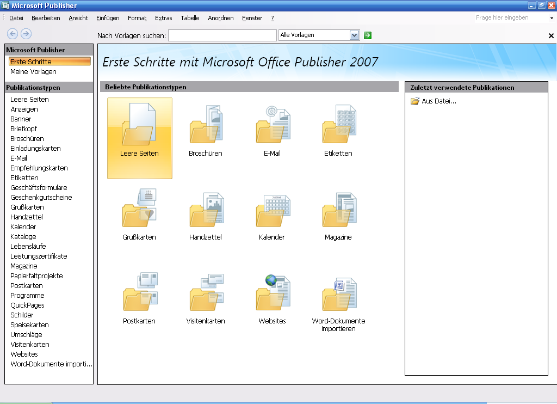Open the Etiketten folder icon

coord(338,126)
